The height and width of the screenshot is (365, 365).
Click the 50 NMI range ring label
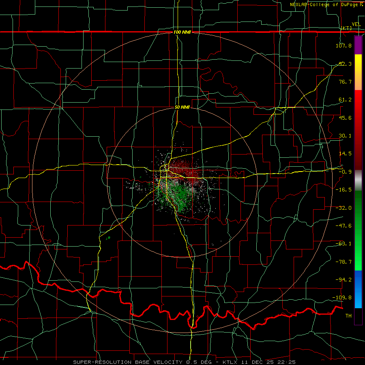pos(182,107)
